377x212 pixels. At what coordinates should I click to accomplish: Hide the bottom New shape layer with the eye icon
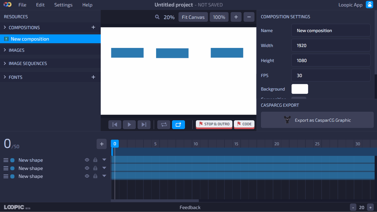coord(87,176)
